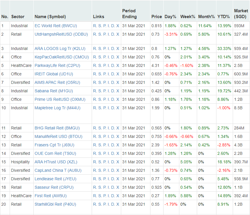Select the 33.33% YTD value for ARA LOGOS
Viewport: 250px width, 215px height.
coord(224,49)
